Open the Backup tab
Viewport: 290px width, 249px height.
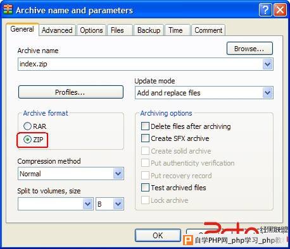tap(149, 30)
